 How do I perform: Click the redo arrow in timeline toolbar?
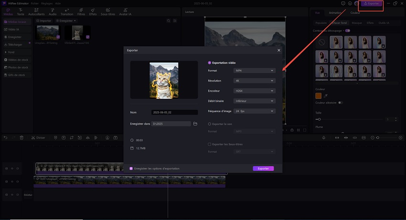13,138
